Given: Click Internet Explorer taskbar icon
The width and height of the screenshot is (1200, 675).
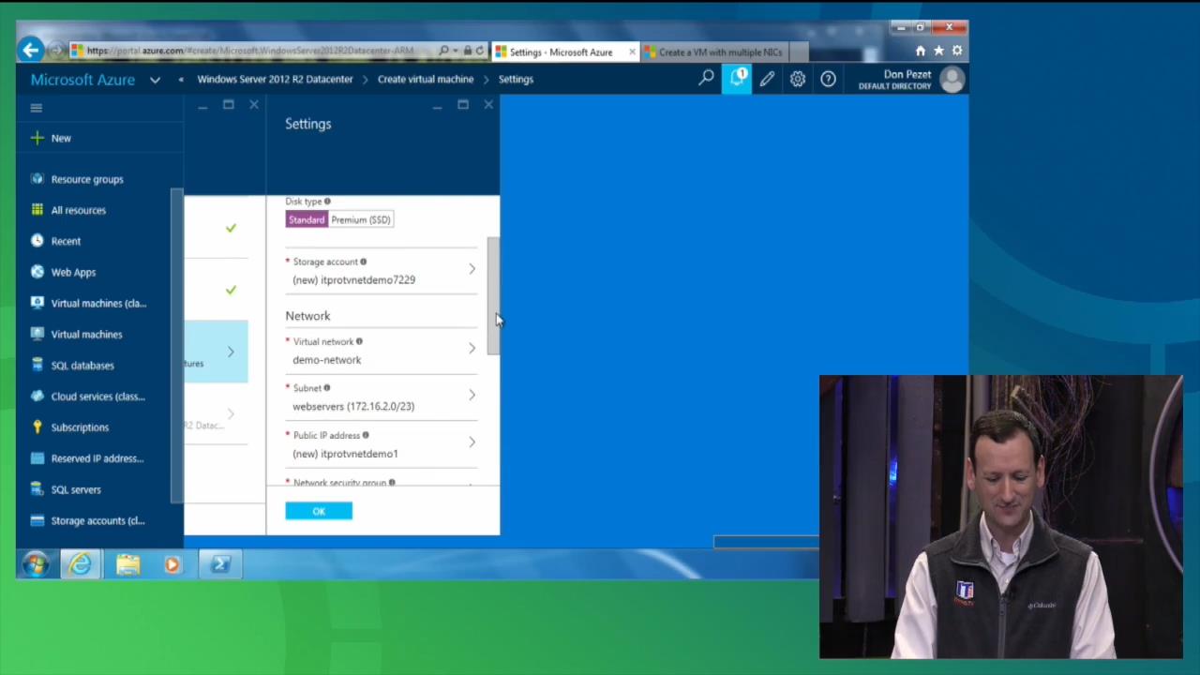Looking at the screenshot, I should point(81,564).
